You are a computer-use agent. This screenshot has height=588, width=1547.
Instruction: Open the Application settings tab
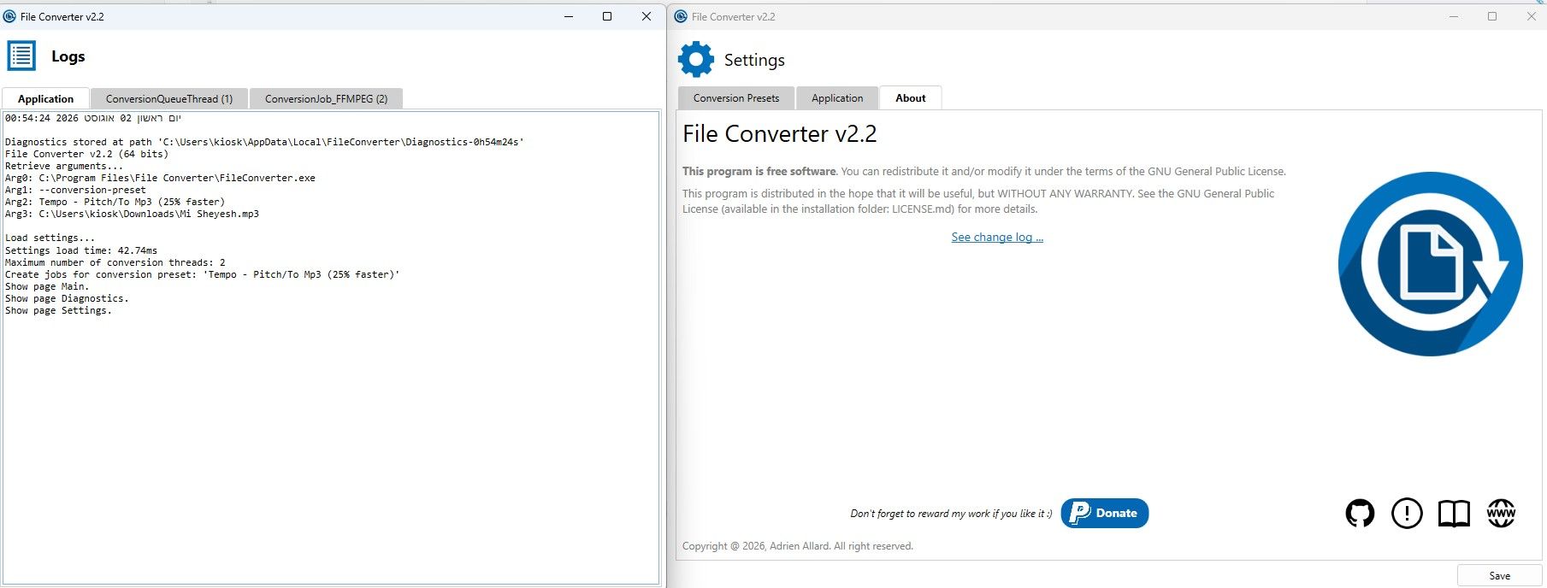tap(837, 97)
